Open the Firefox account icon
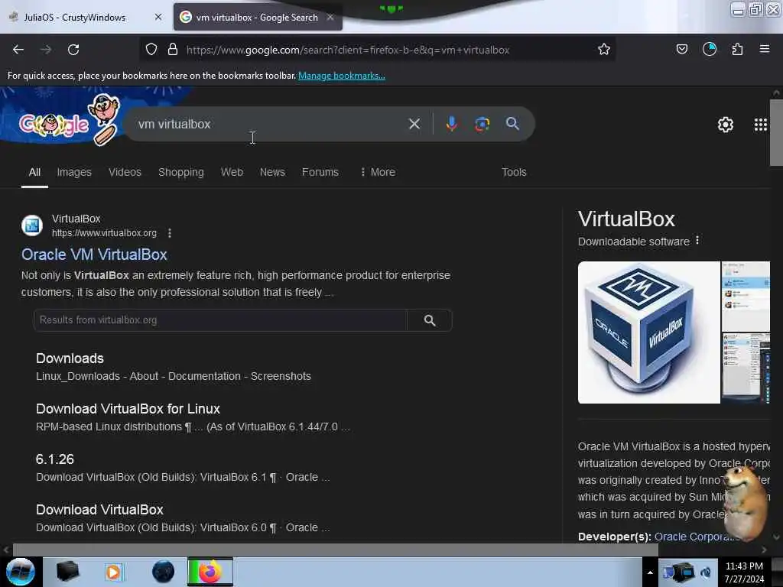This screenshot has width=783, height=587. [x=710, y=49]
